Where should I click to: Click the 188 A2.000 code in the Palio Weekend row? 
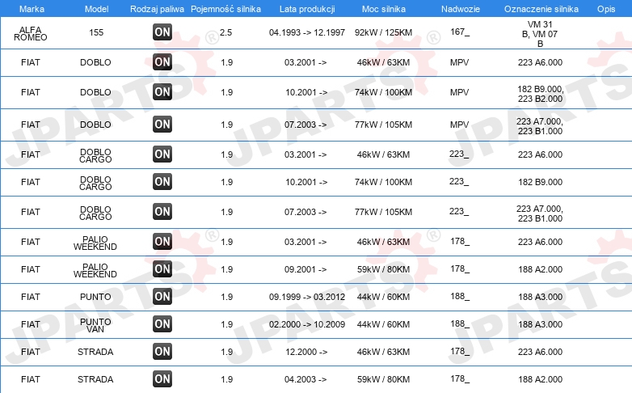pos(540,269)
